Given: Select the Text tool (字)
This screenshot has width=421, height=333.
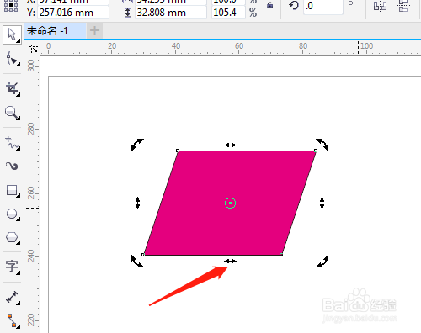Looking at the screenshot, I should coord(13,267).
